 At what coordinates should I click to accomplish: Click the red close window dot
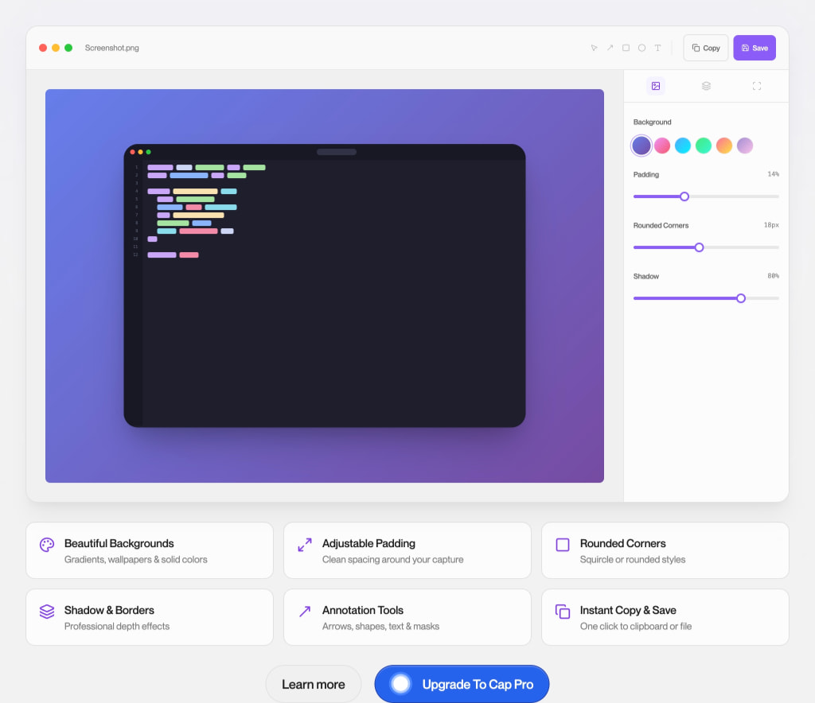click(43, 48)
